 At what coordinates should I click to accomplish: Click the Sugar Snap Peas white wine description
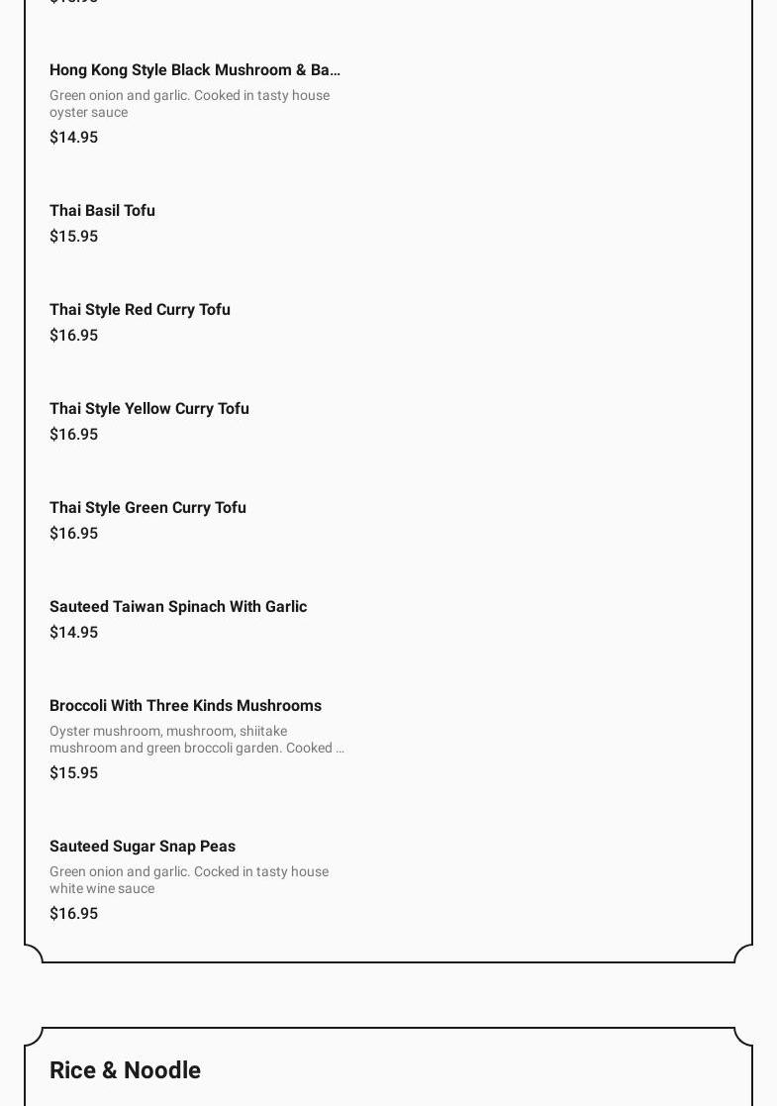189,880
